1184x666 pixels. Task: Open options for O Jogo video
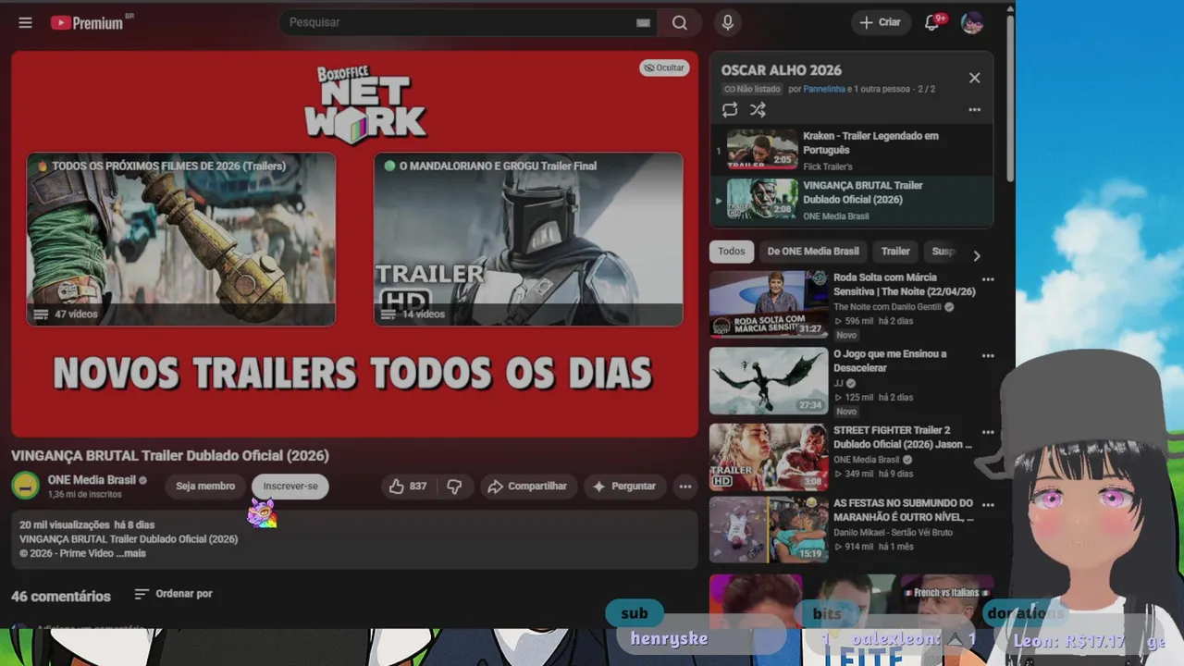point(988,356)
